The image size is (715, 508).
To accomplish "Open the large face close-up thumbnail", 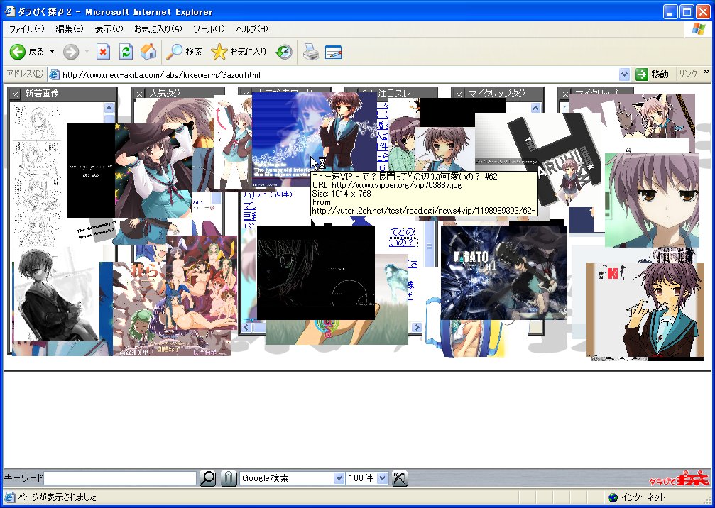I will click(x=652, y=200).
